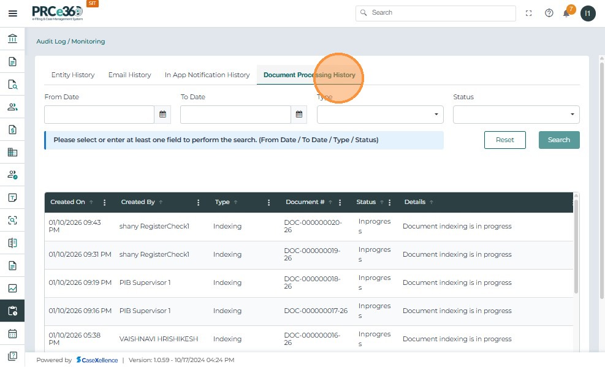
Task: Expand the Type dropdown
Action: pyautogui.click(x=379, y=115)
